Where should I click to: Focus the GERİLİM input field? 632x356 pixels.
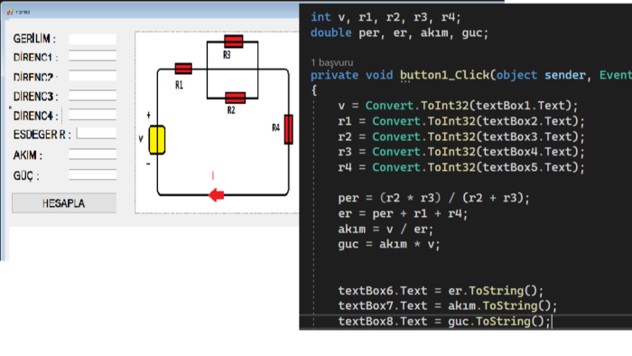tap(92, 39)
